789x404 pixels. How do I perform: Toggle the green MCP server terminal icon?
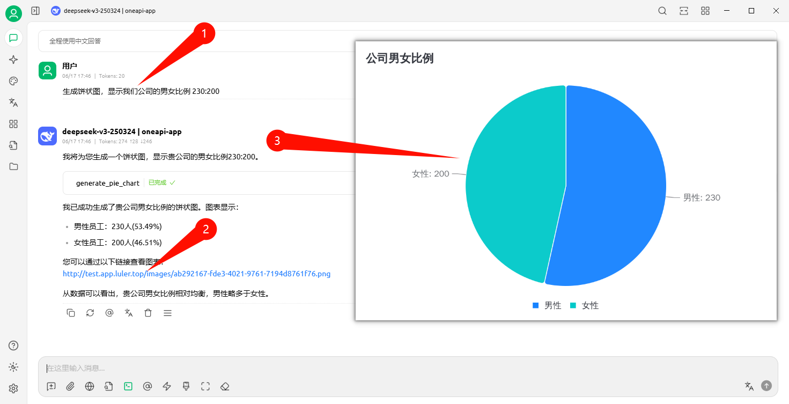tap(128, 386)
